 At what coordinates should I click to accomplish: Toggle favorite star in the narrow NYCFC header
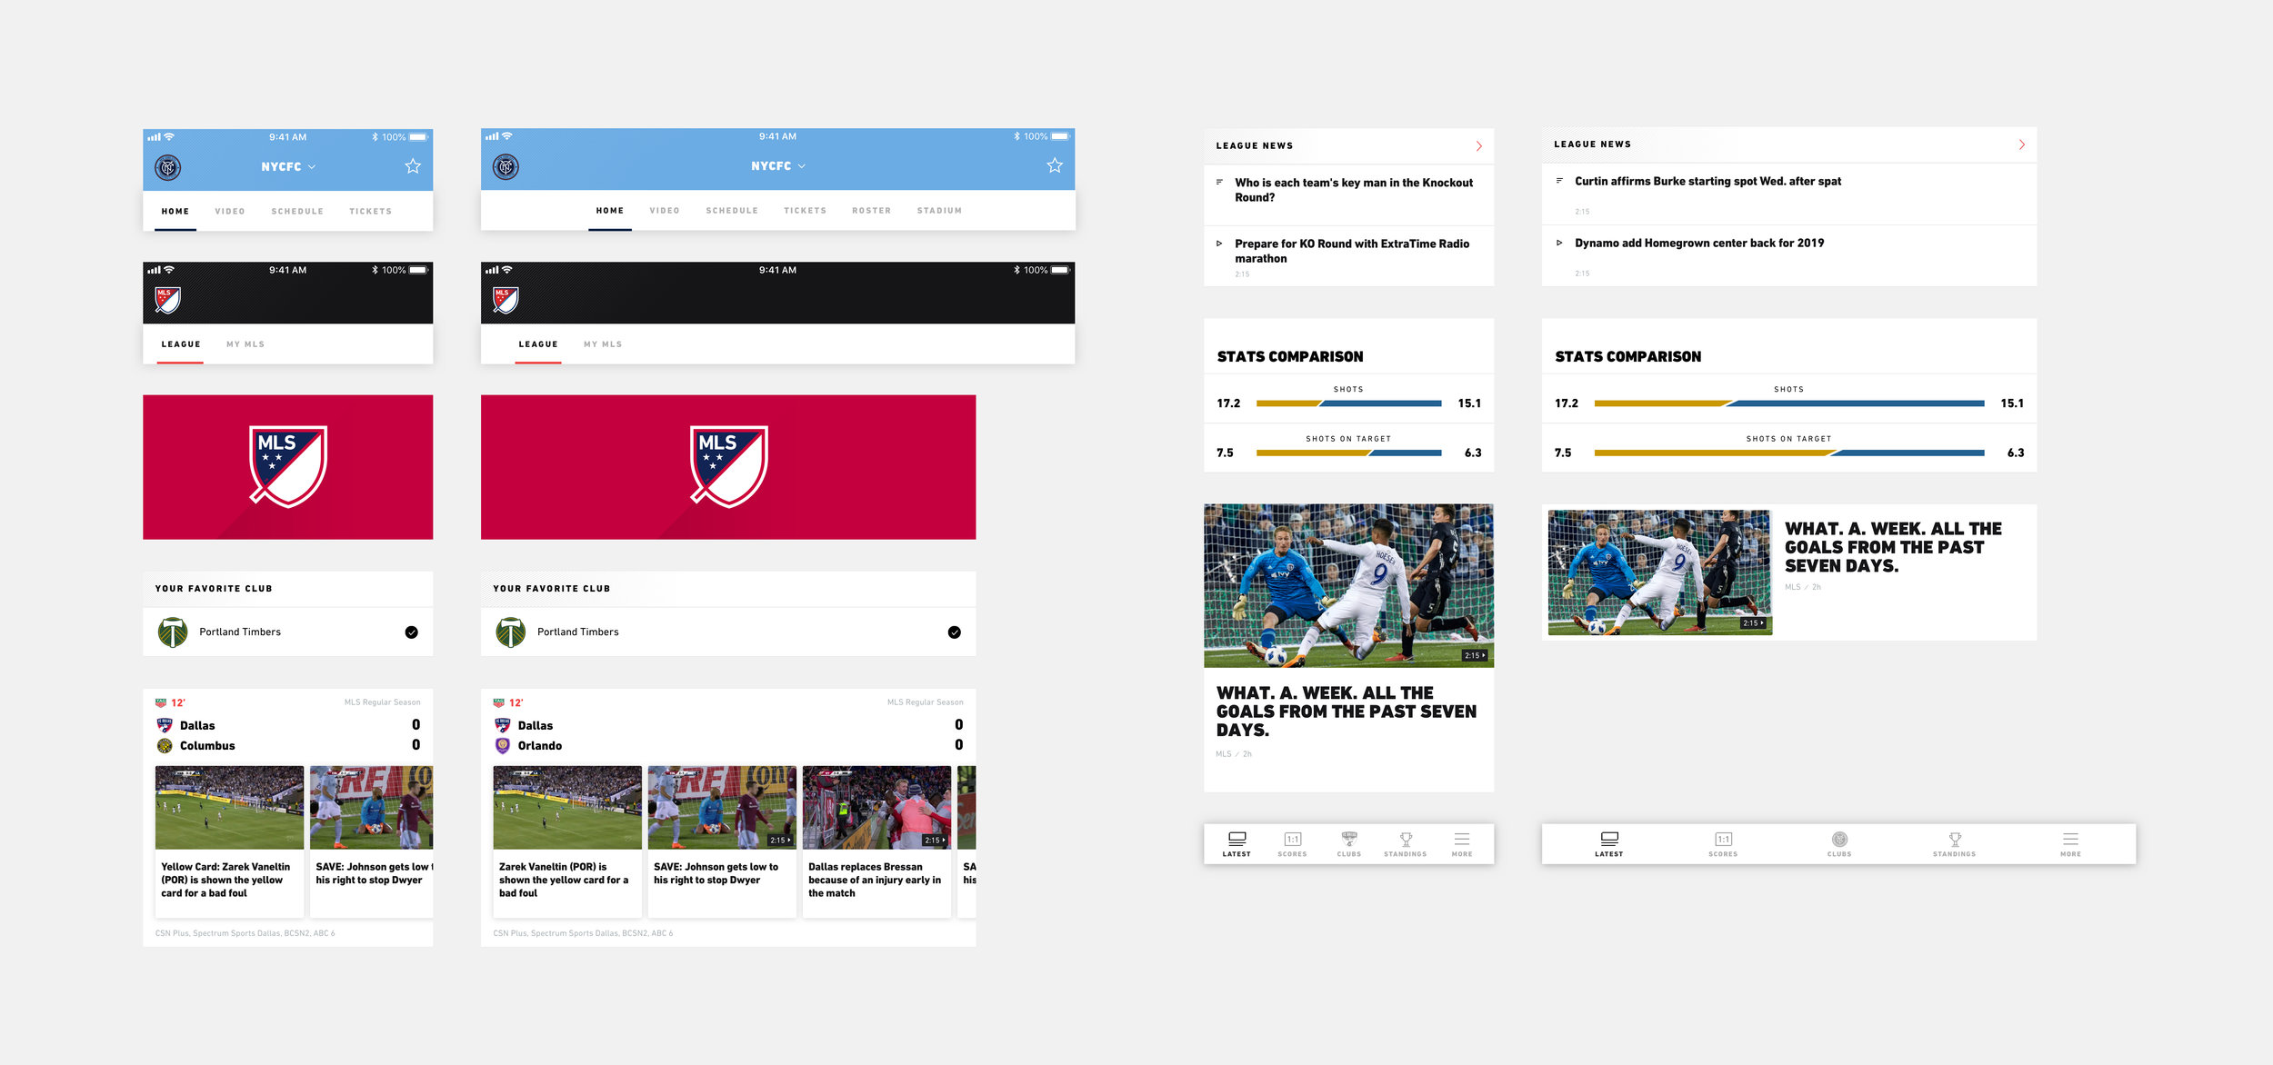coord(413,166)
